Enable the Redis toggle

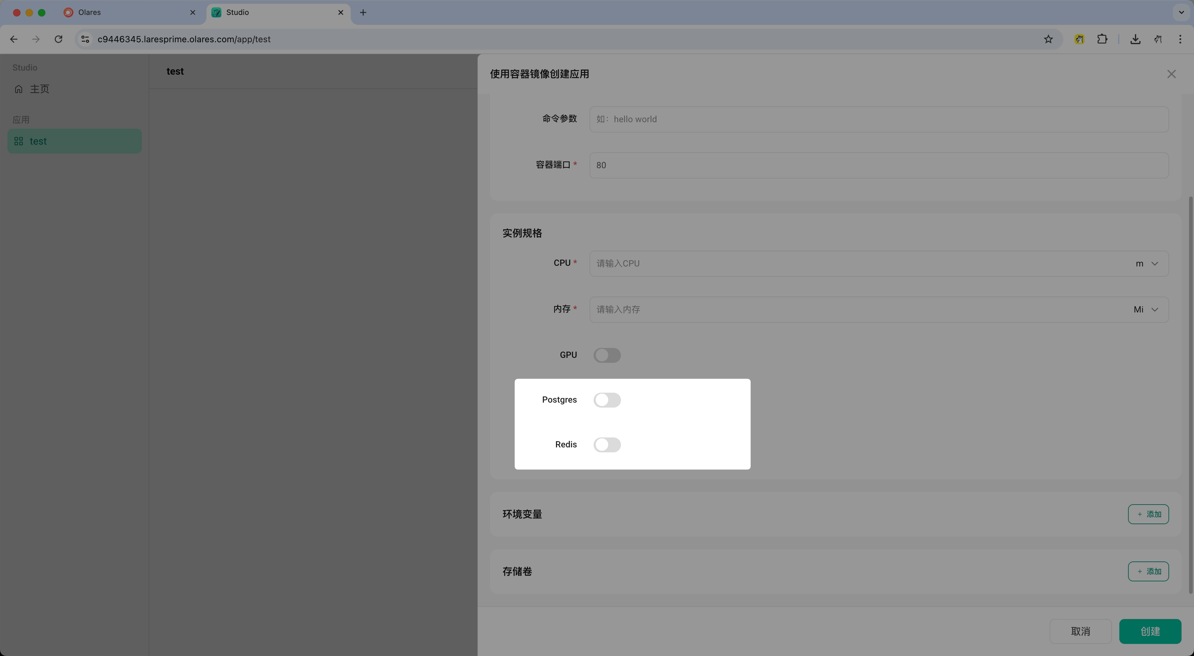[607, 445]
